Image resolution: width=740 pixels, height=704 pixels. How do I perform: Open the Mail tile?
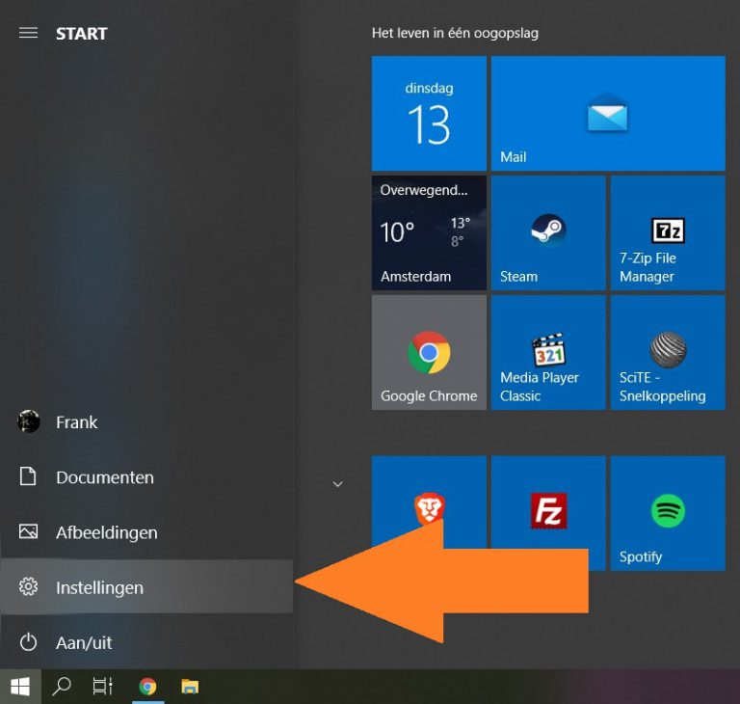(608, 114)
